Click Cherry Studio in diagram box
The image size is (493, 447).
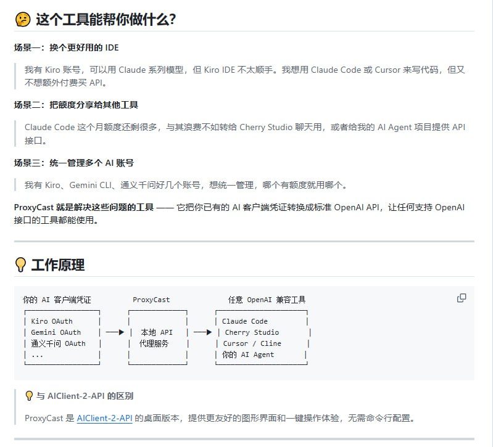pos(252,332)
